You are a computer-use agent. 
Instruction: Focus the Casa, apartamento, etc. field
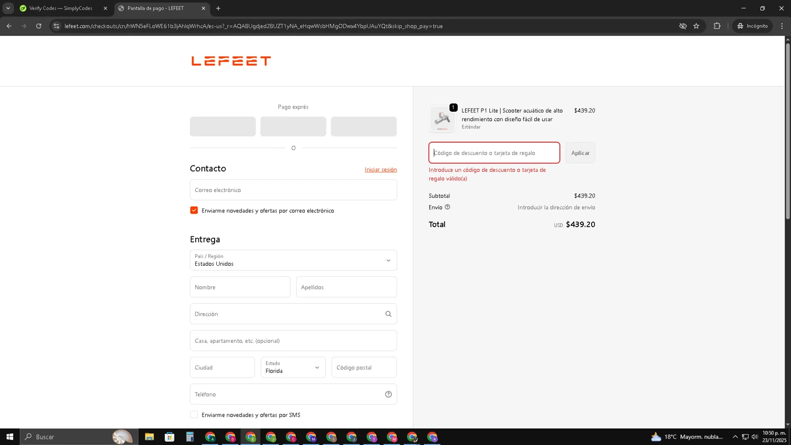coord(293,341)
